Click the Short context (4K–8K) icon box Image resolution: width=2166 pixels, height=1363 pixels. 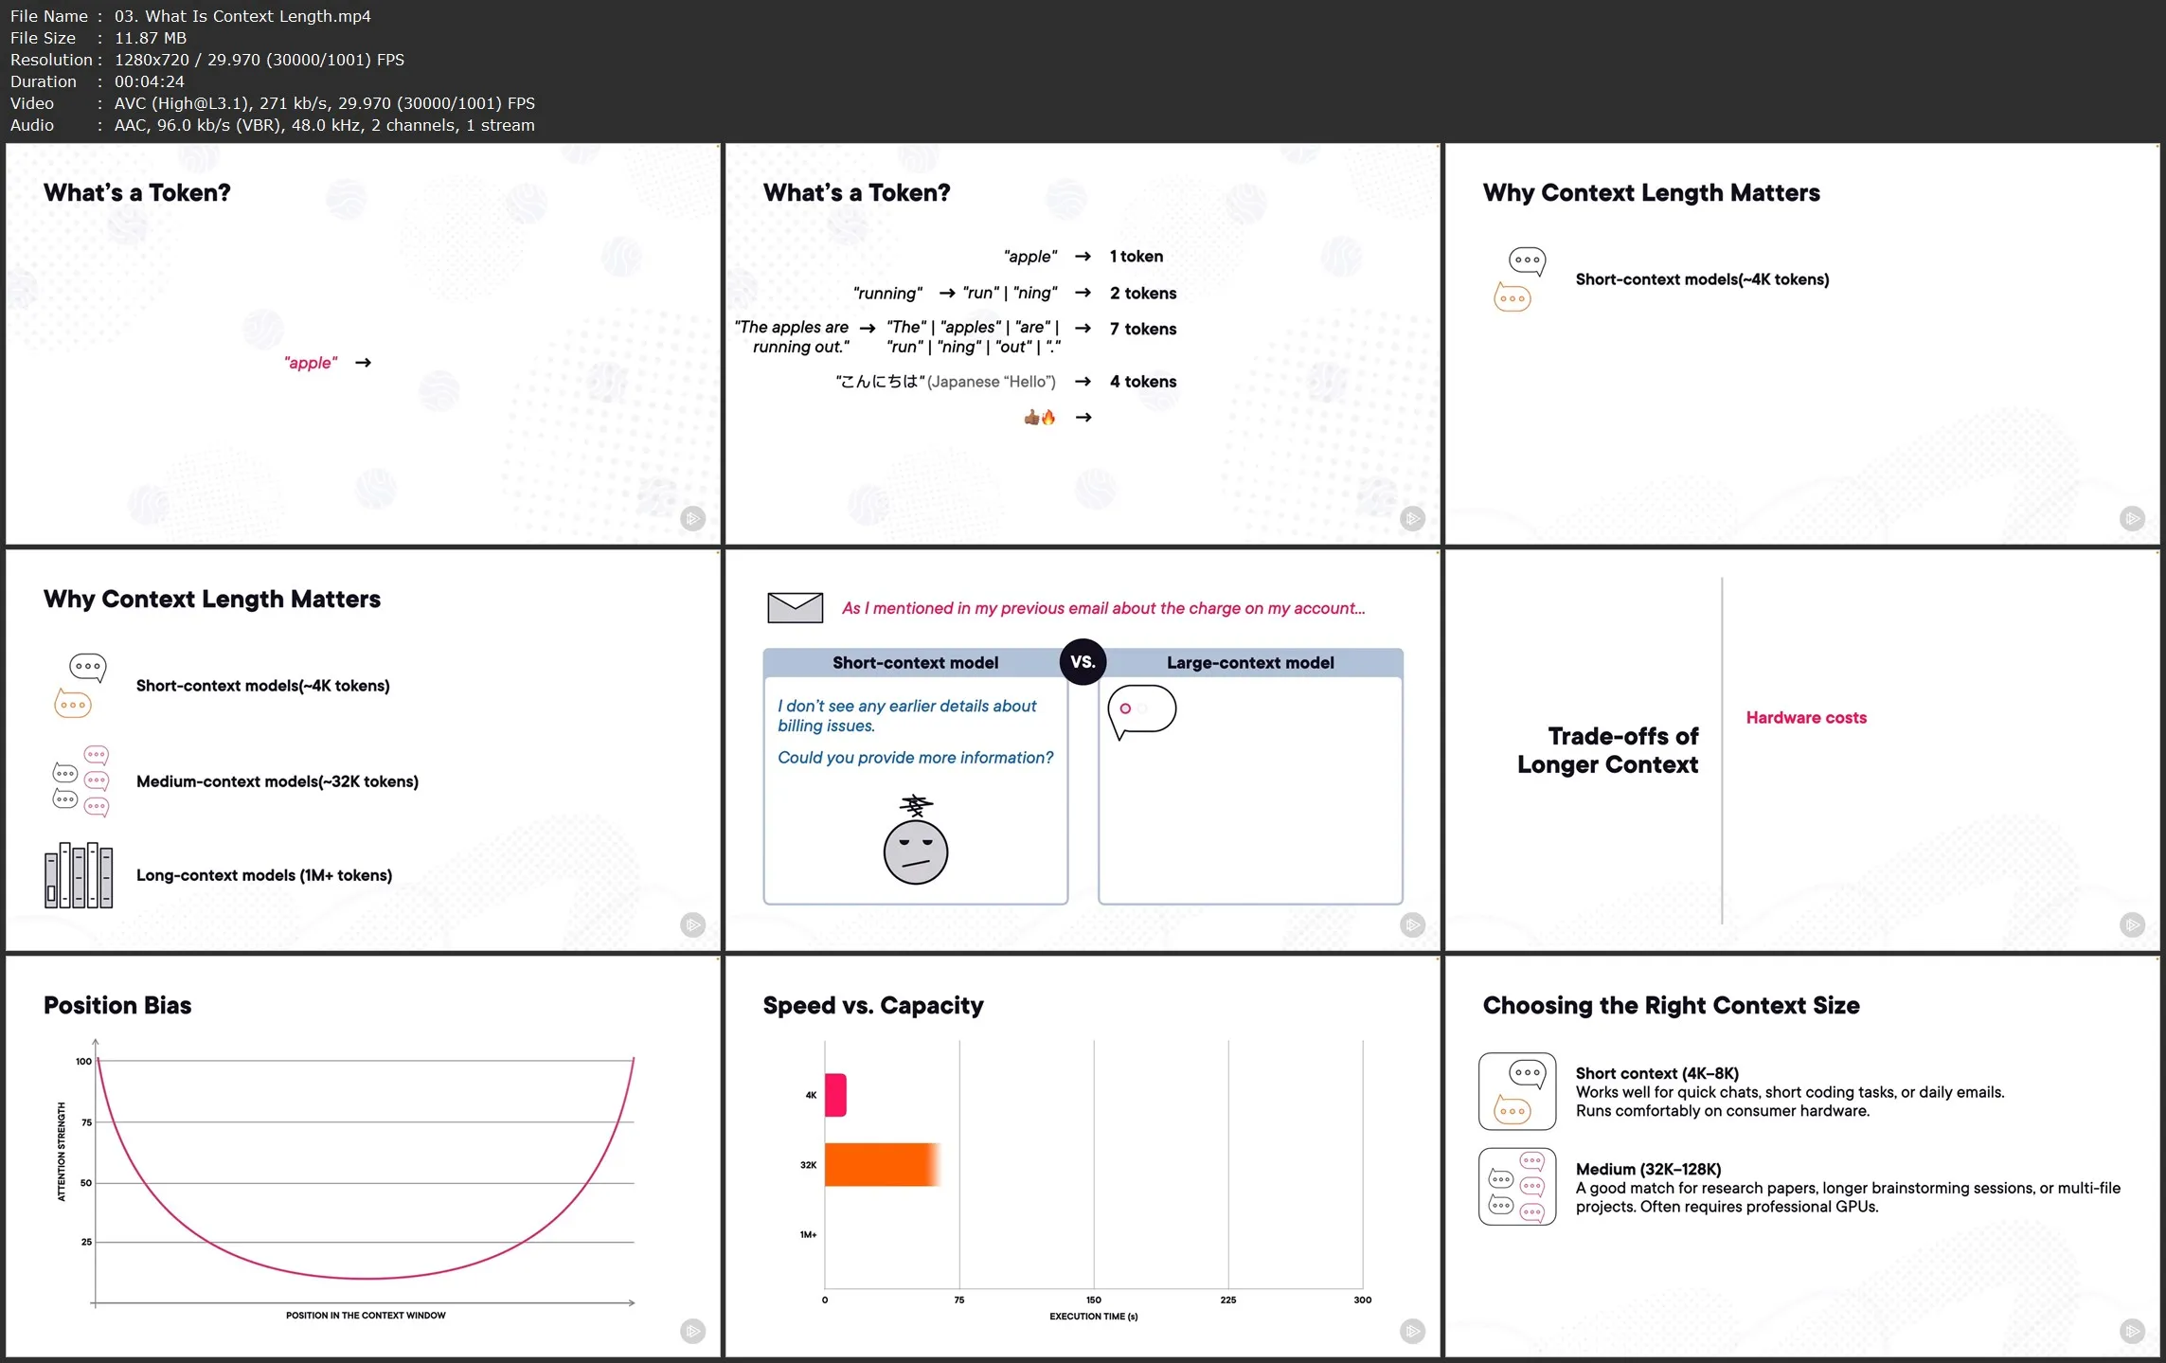(x=1516, y=1091)
